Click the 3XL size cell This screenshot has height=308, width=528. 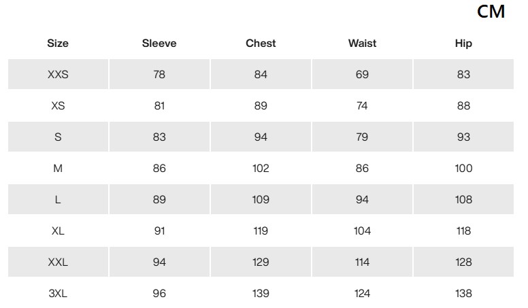58,293
